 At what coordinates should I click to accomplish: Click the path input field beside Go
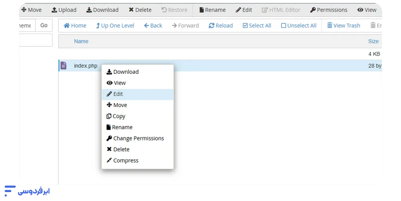[27, 25]
